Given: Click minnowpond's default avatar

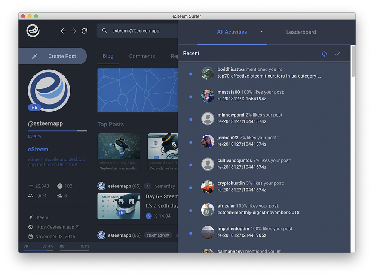Looking at the screenshot, I should [x=208, y=118].
